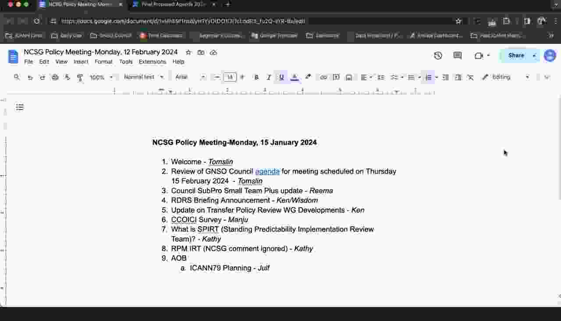Show more bookmarks chevron
This screenshot has width=561, height=321.
click(x=551, y=35)
